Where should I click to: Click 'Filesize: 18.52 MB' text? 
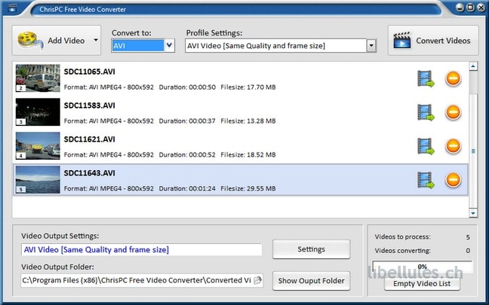click(x=248, y=154)
